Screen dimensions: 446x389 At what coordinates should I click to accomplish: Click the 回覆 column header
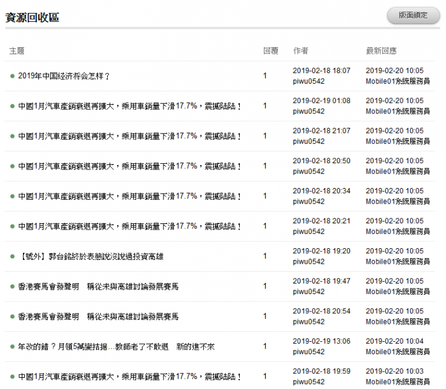pos(271,51)
